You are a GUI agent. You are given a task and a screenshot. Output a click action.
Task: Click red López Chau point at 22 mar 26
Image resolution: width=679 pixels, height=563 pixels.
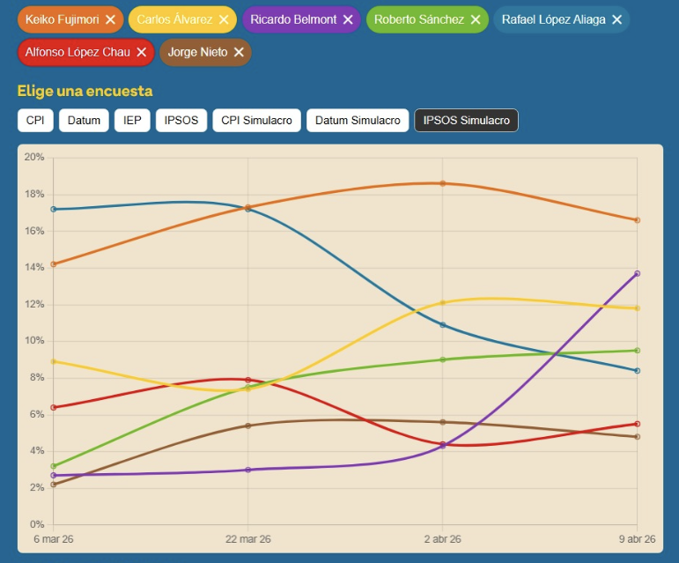(248, 380)
